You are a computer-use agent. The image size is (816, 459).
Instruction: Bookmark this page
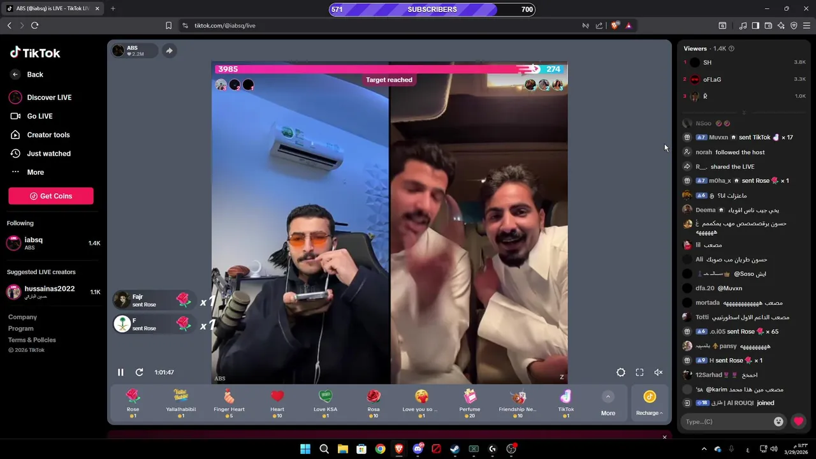tap(168, 25)
